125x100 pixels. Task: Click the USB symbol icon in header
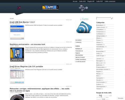83,8
